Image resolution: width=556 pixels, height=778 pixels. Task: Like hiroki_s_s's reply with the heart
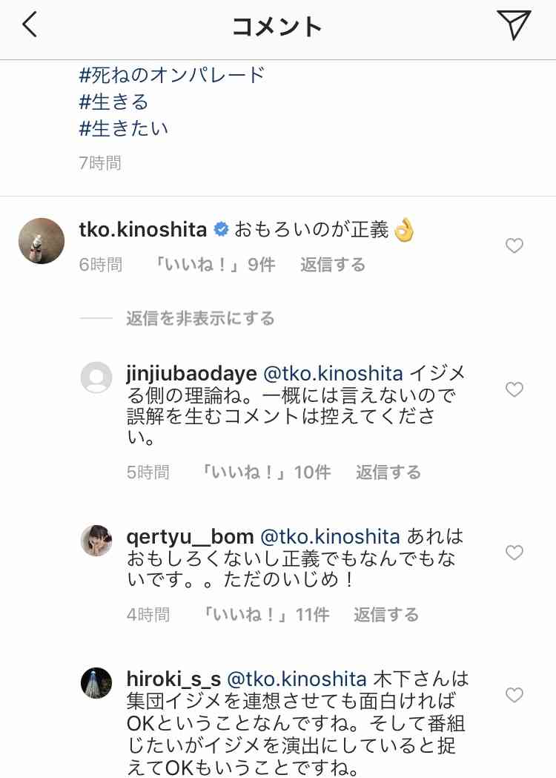coord(514,695)
